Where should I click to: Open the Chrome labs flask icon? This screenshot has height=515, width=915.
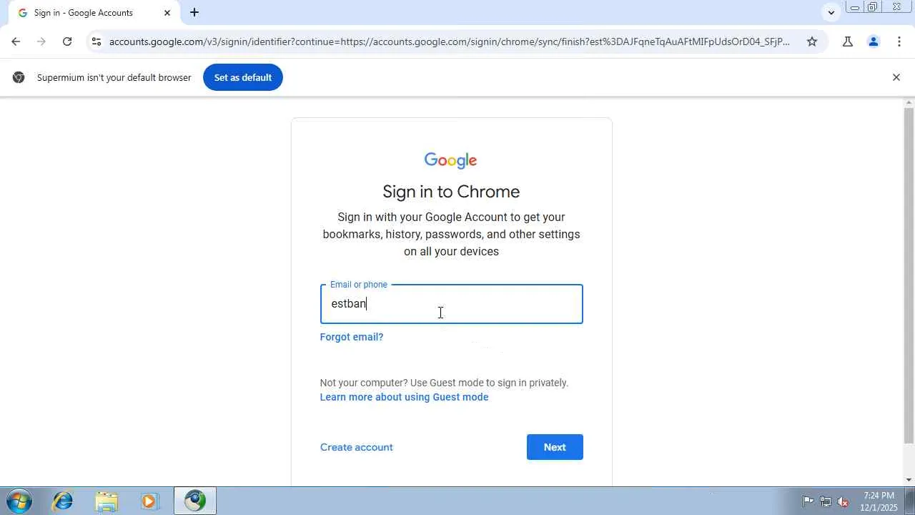848,41
